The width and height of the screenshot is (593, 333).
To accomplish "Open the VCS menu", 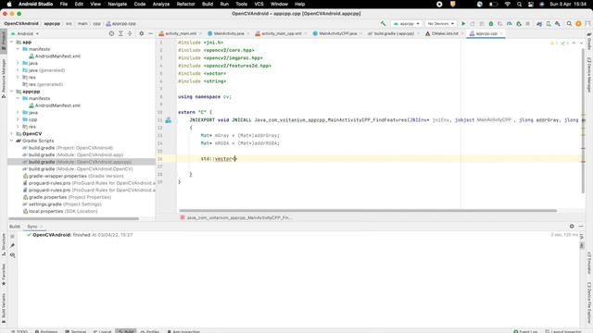I will coord(259,4).
